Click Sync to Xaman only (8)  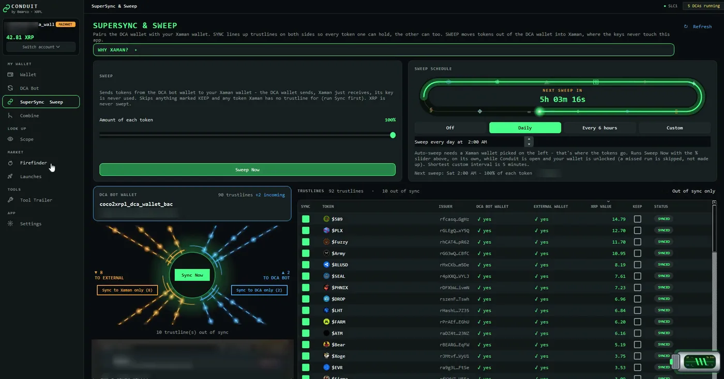(x=127, y=290)
